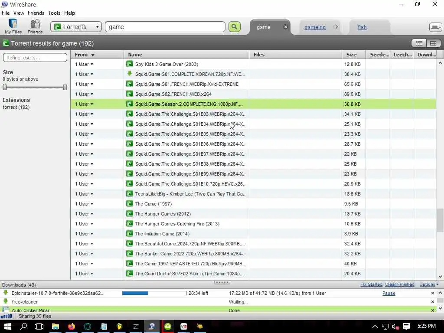Open the media player dropdown button at top right
The image size is (444, 333).
(x=435, y=27)
